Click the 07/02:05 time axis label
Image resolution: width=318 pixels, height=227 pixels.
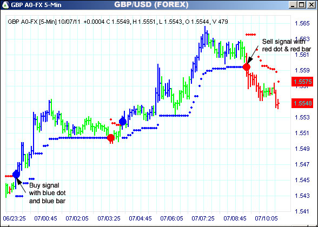click(77, 218)
